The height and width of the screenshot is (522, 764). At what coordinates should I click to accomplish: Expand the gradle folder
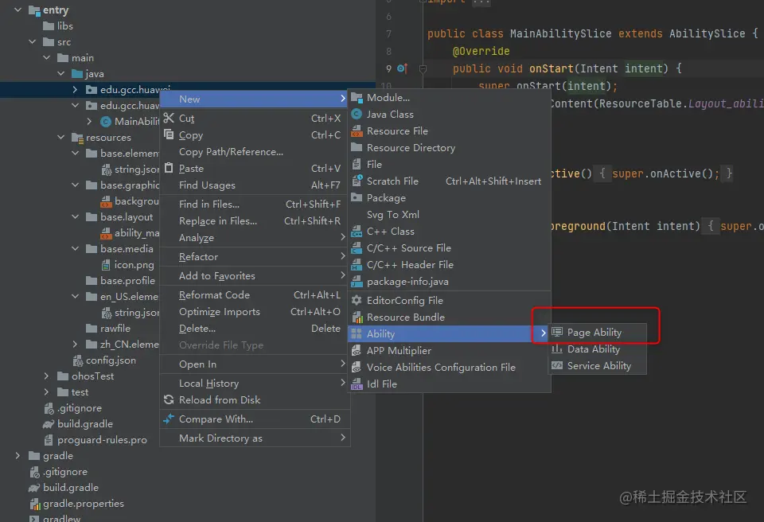pos(18,455)
